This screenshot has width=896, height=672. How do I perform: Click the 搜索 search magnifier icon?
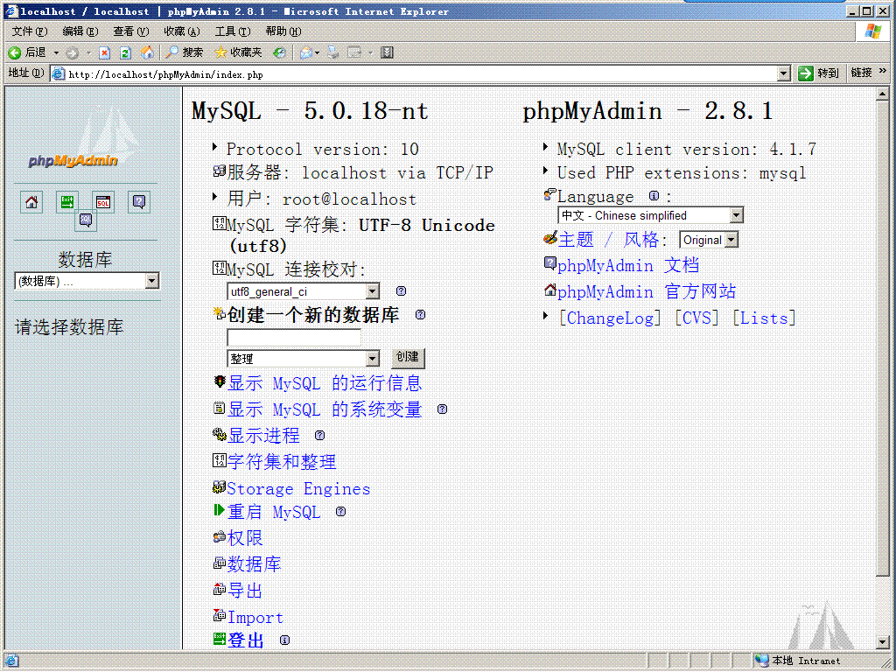tap(171, 52)
